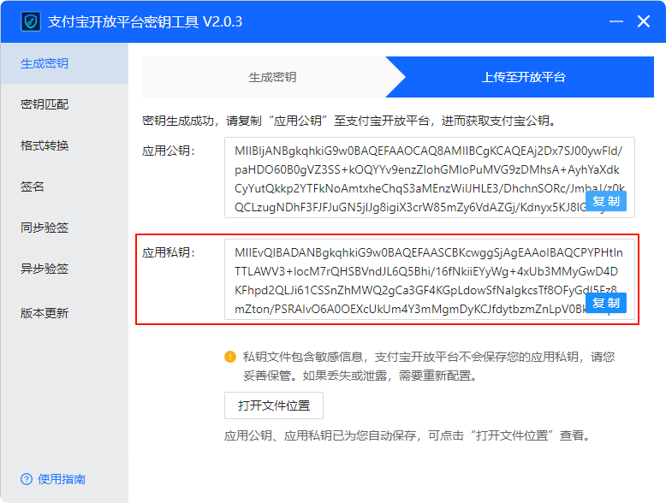Click the orange warning exclamation icon
The image size is (666, 503).
point(230,357)
